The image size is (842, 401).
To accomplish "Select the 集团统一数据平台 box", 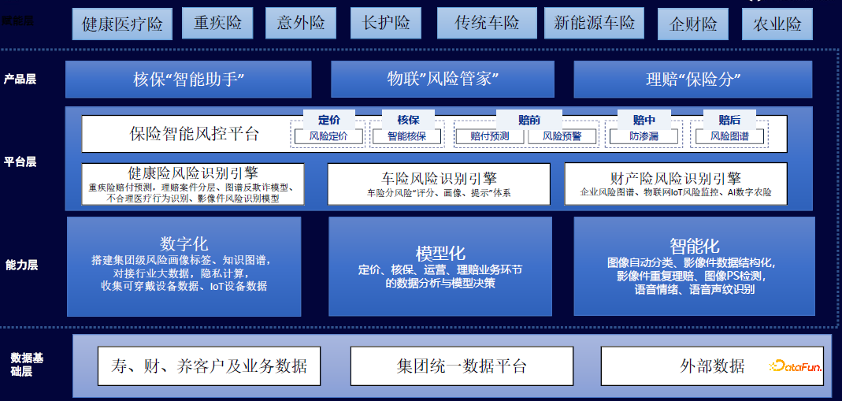I will [x=462, y=366].
